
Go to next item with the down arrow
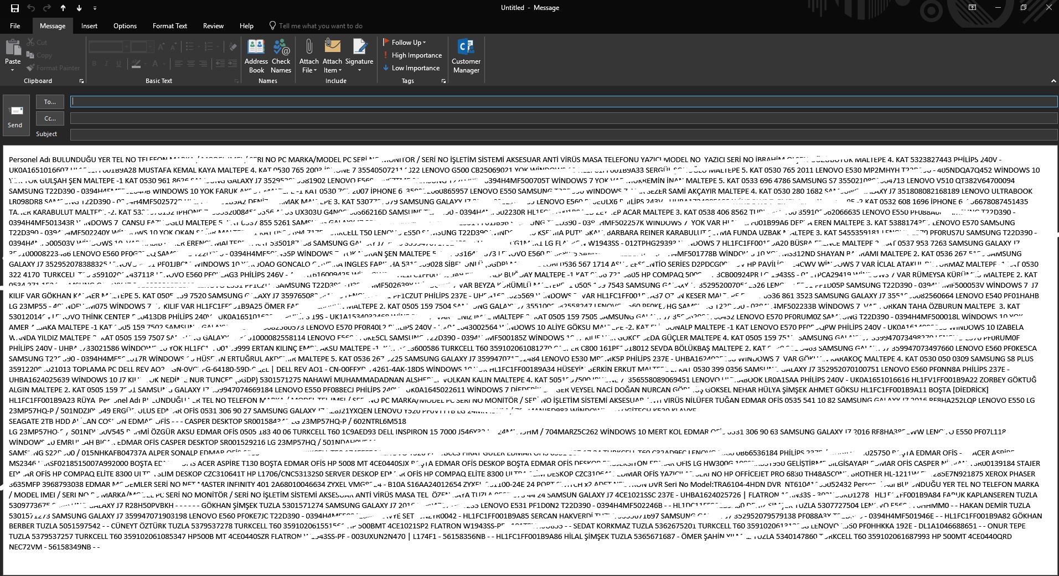(79, 8)
